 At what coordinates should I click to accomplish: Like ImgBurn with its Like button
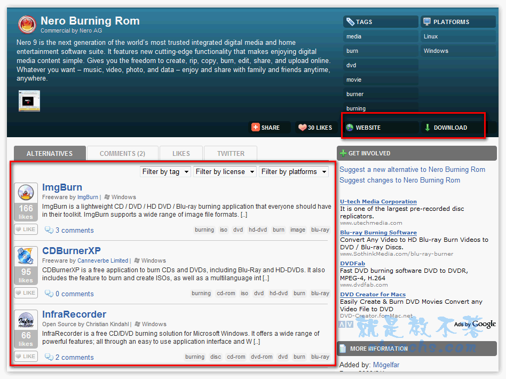[x=26, y=230]
